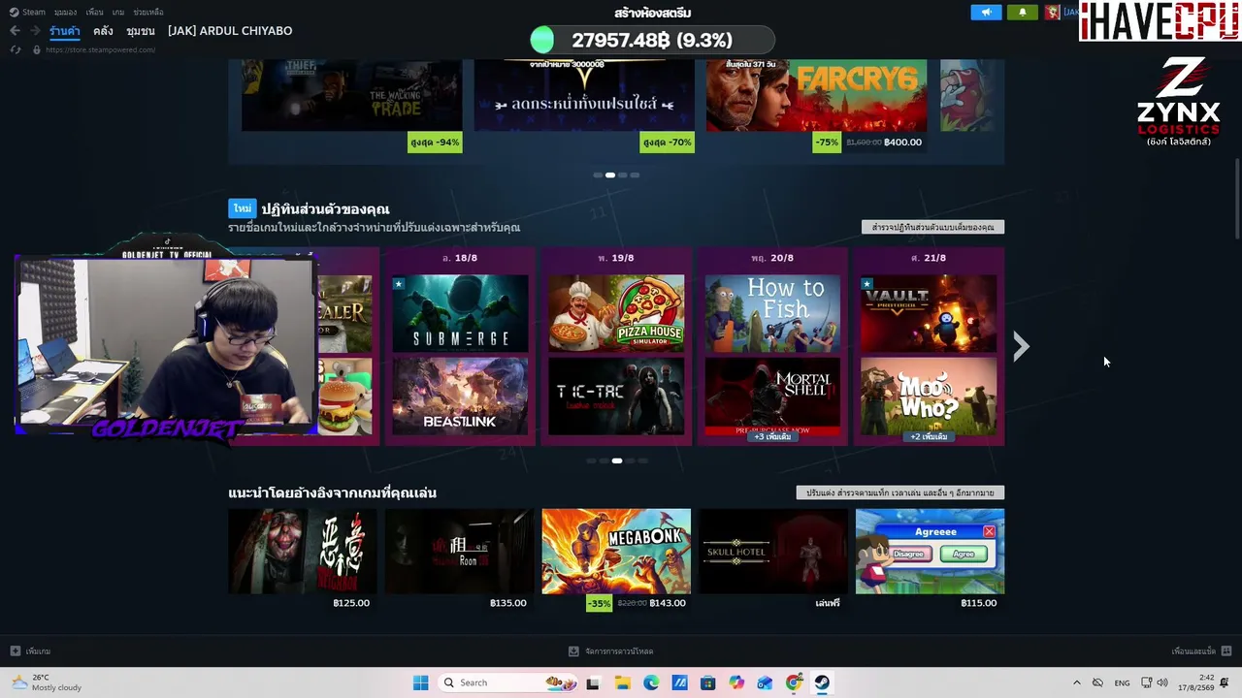Select the first dot of the calendar carousel

[591, 460]
